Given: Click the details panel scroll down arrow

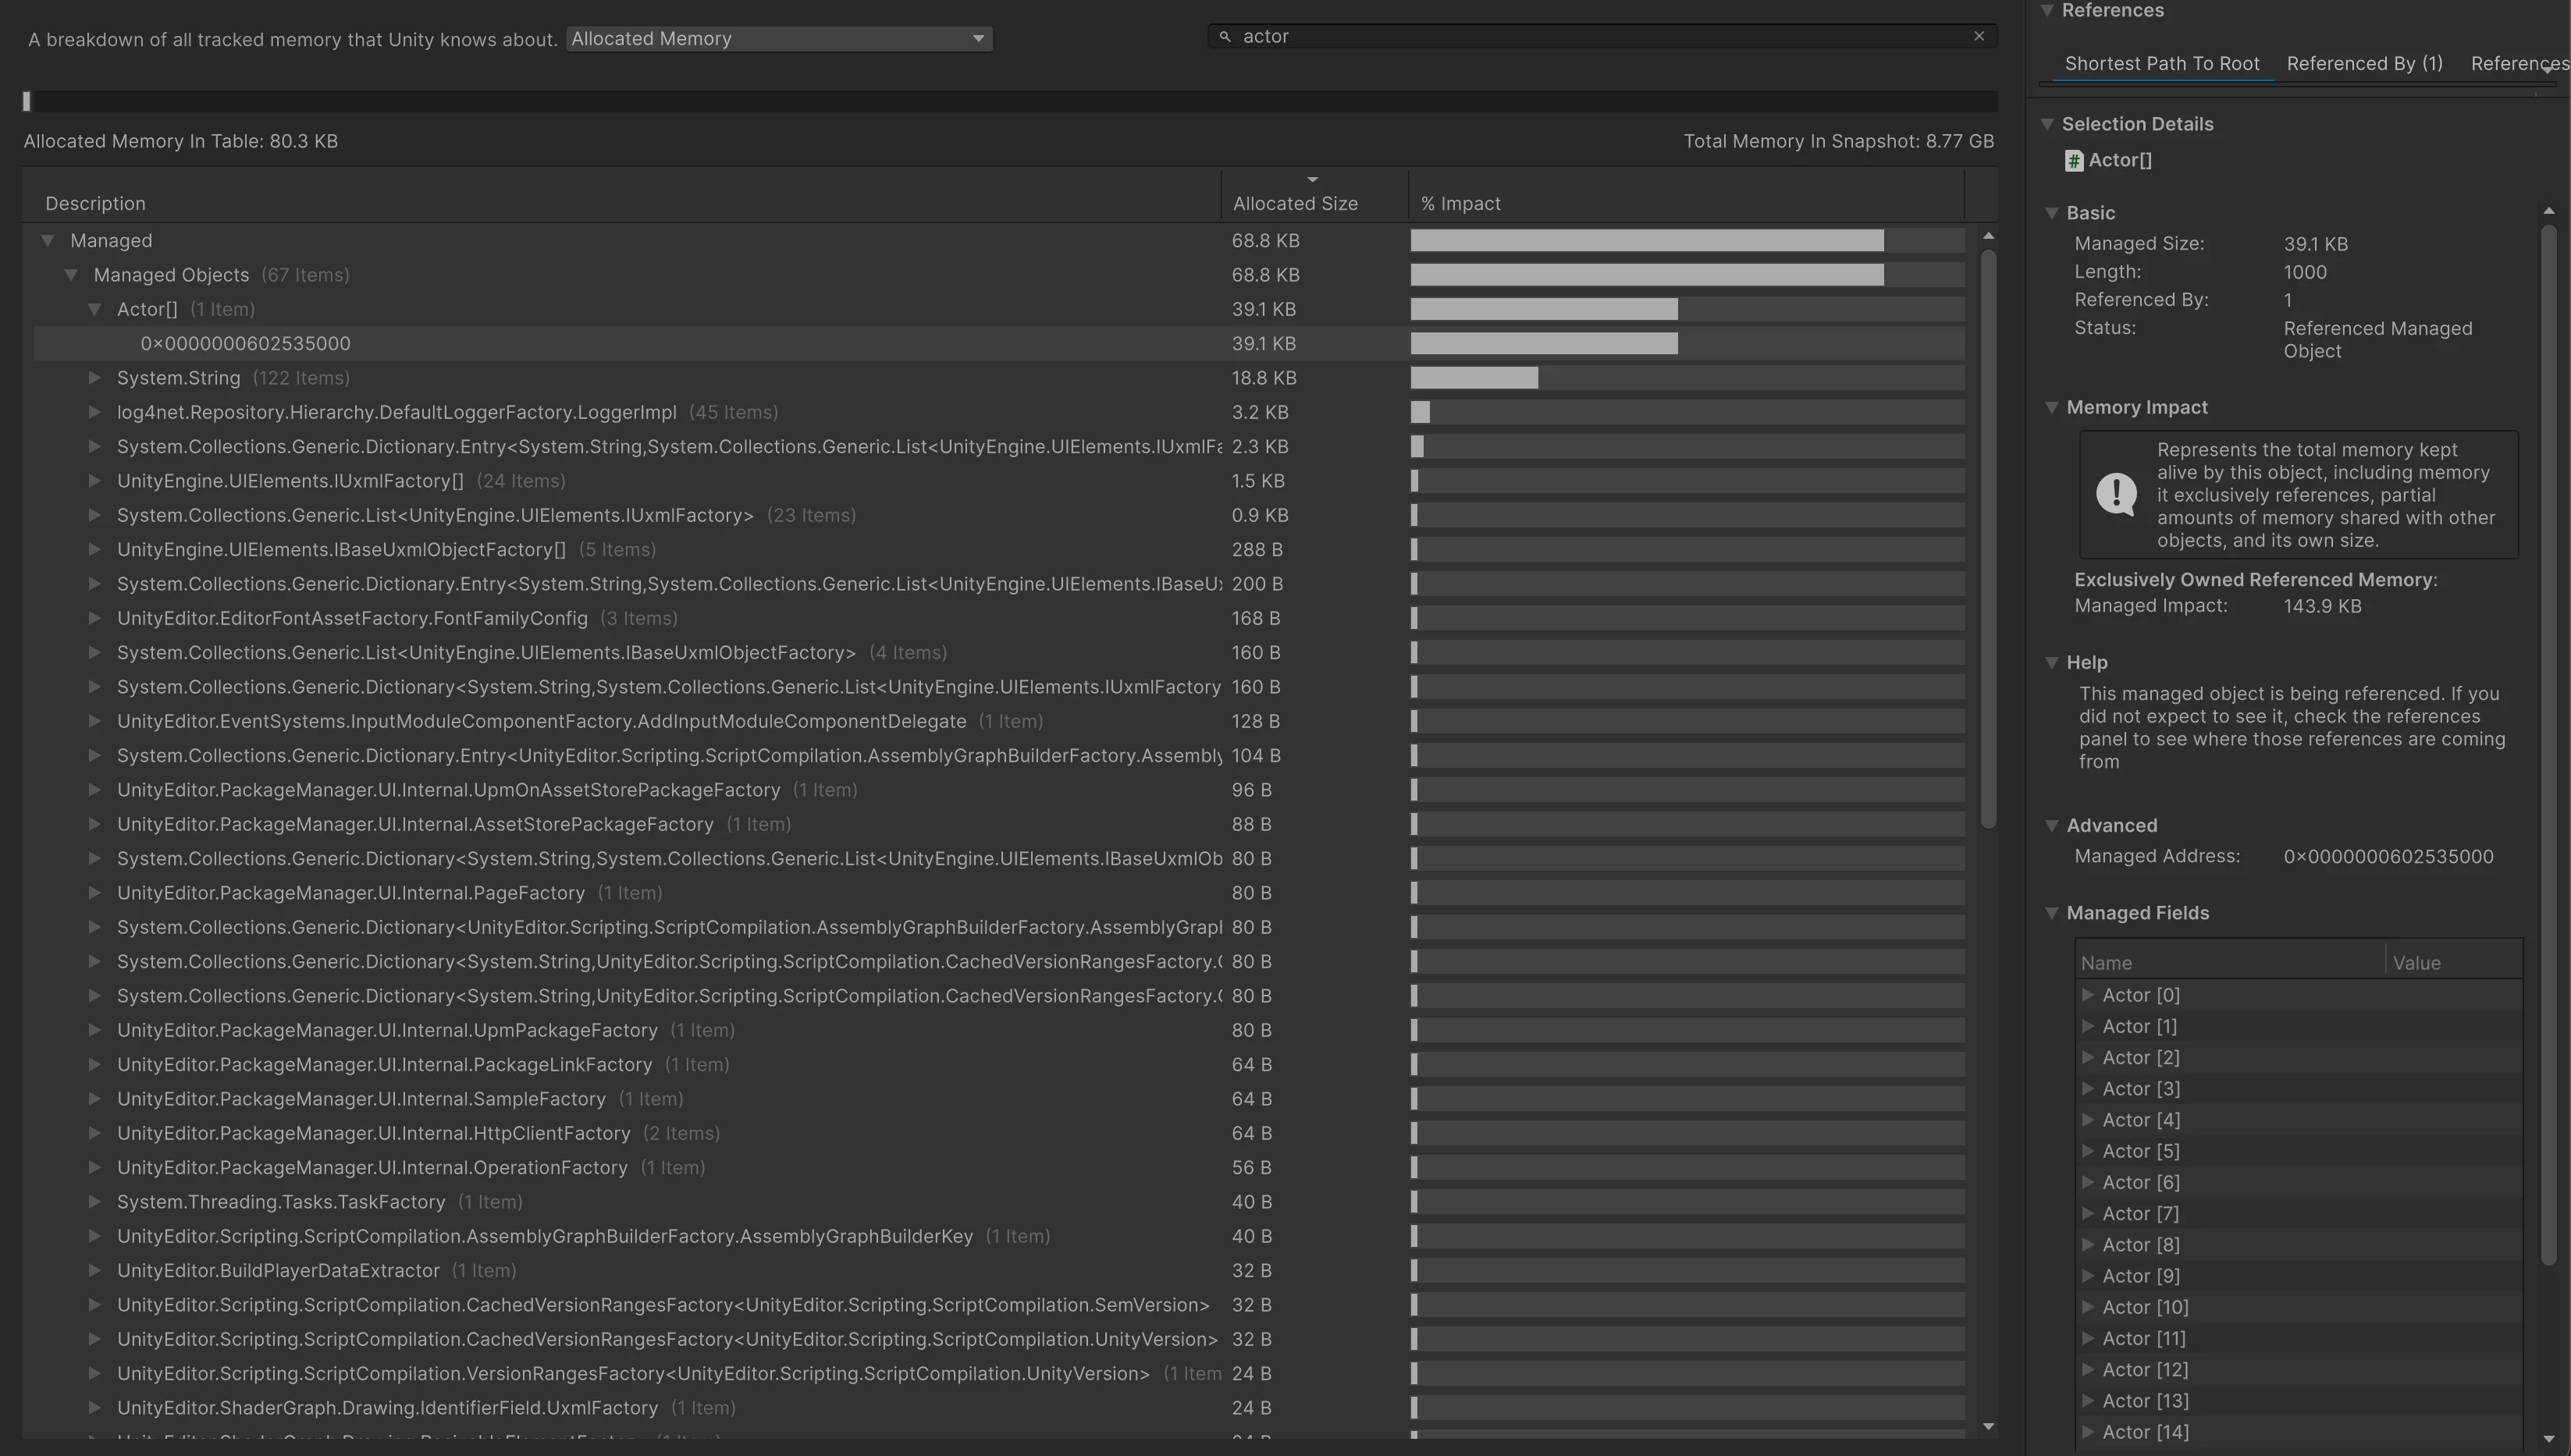Looking at the screenshot, I should coord(2548,1440).
